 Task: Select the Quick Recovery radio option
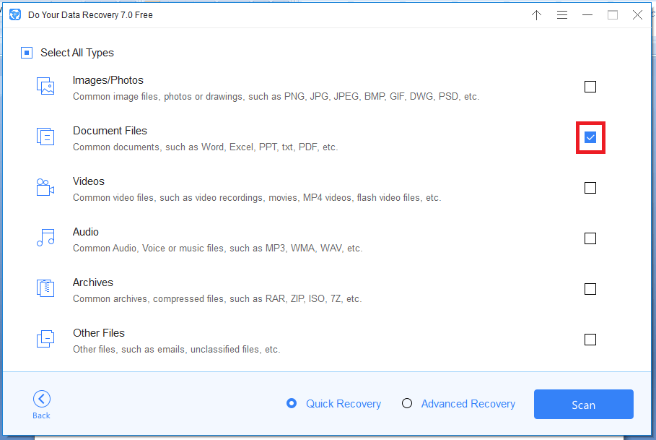pyautogui.click(x=292, y=404)
